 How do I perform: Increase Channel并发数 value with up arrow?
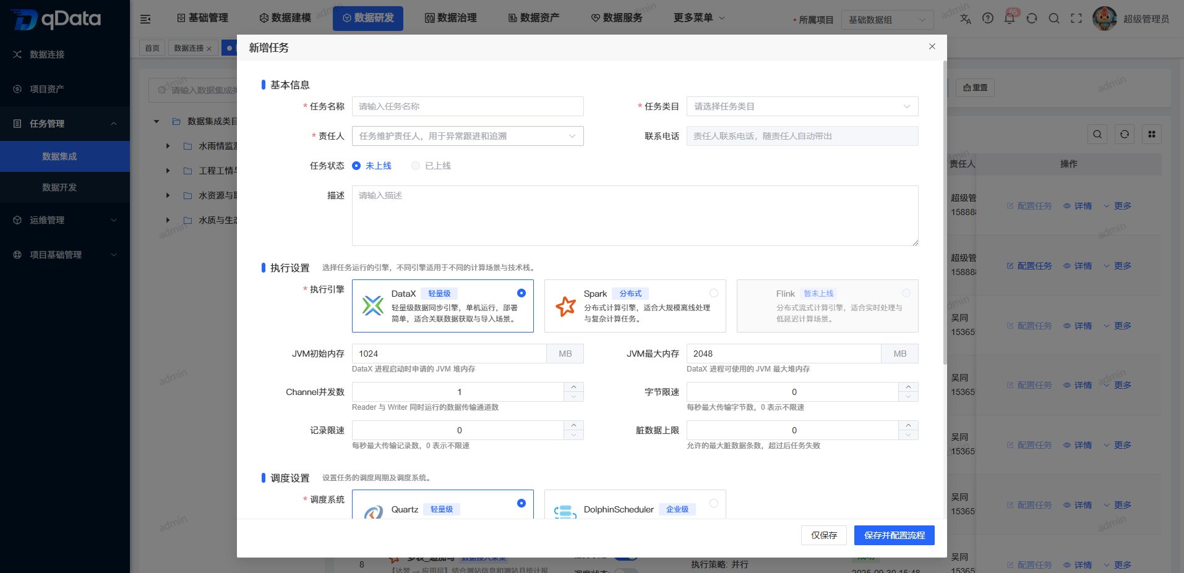pyautogui.click(x=573, y=387)
